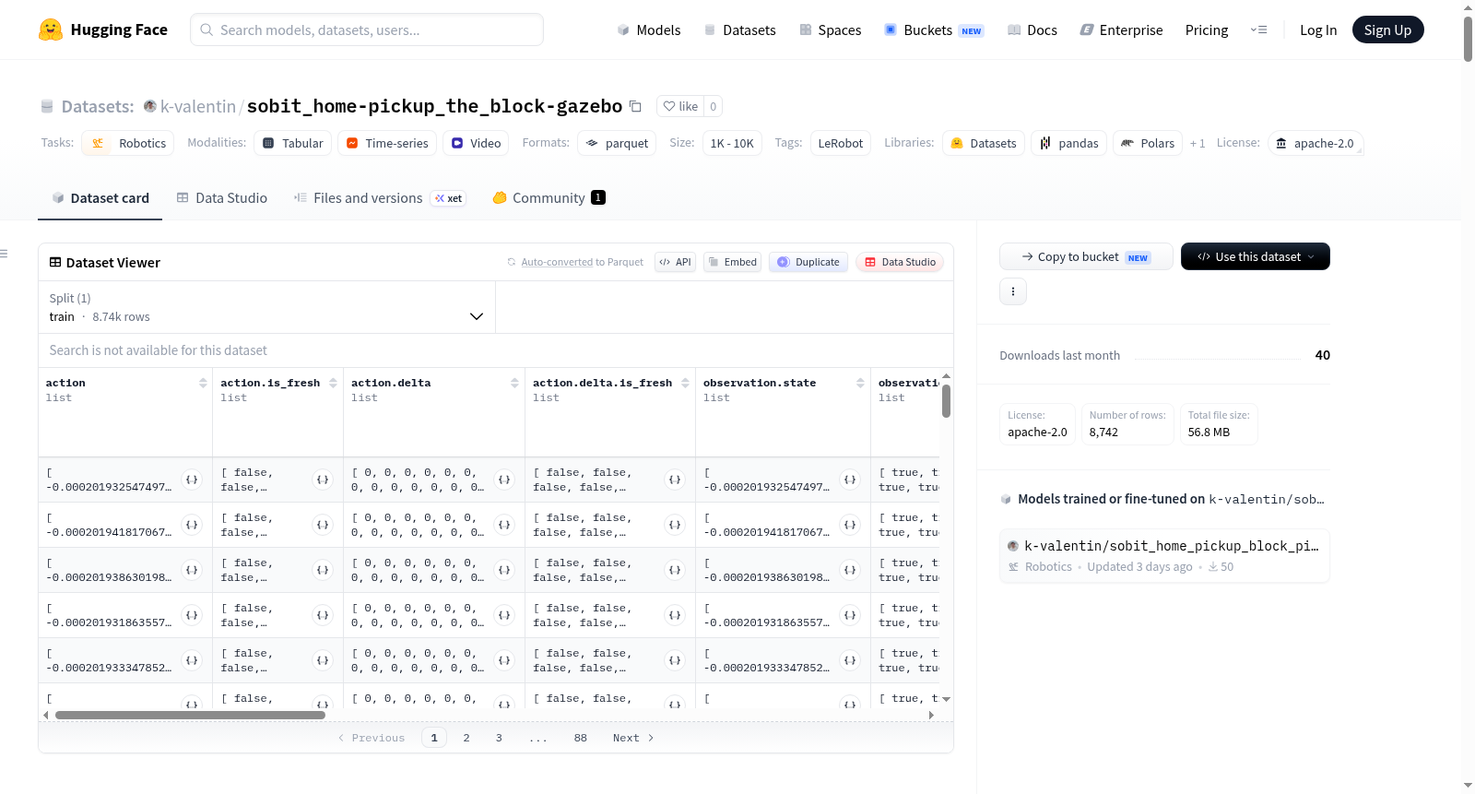1475x794 pixels.
Task: Focus the search models, datasets, users field
Action: pos(367,30)
